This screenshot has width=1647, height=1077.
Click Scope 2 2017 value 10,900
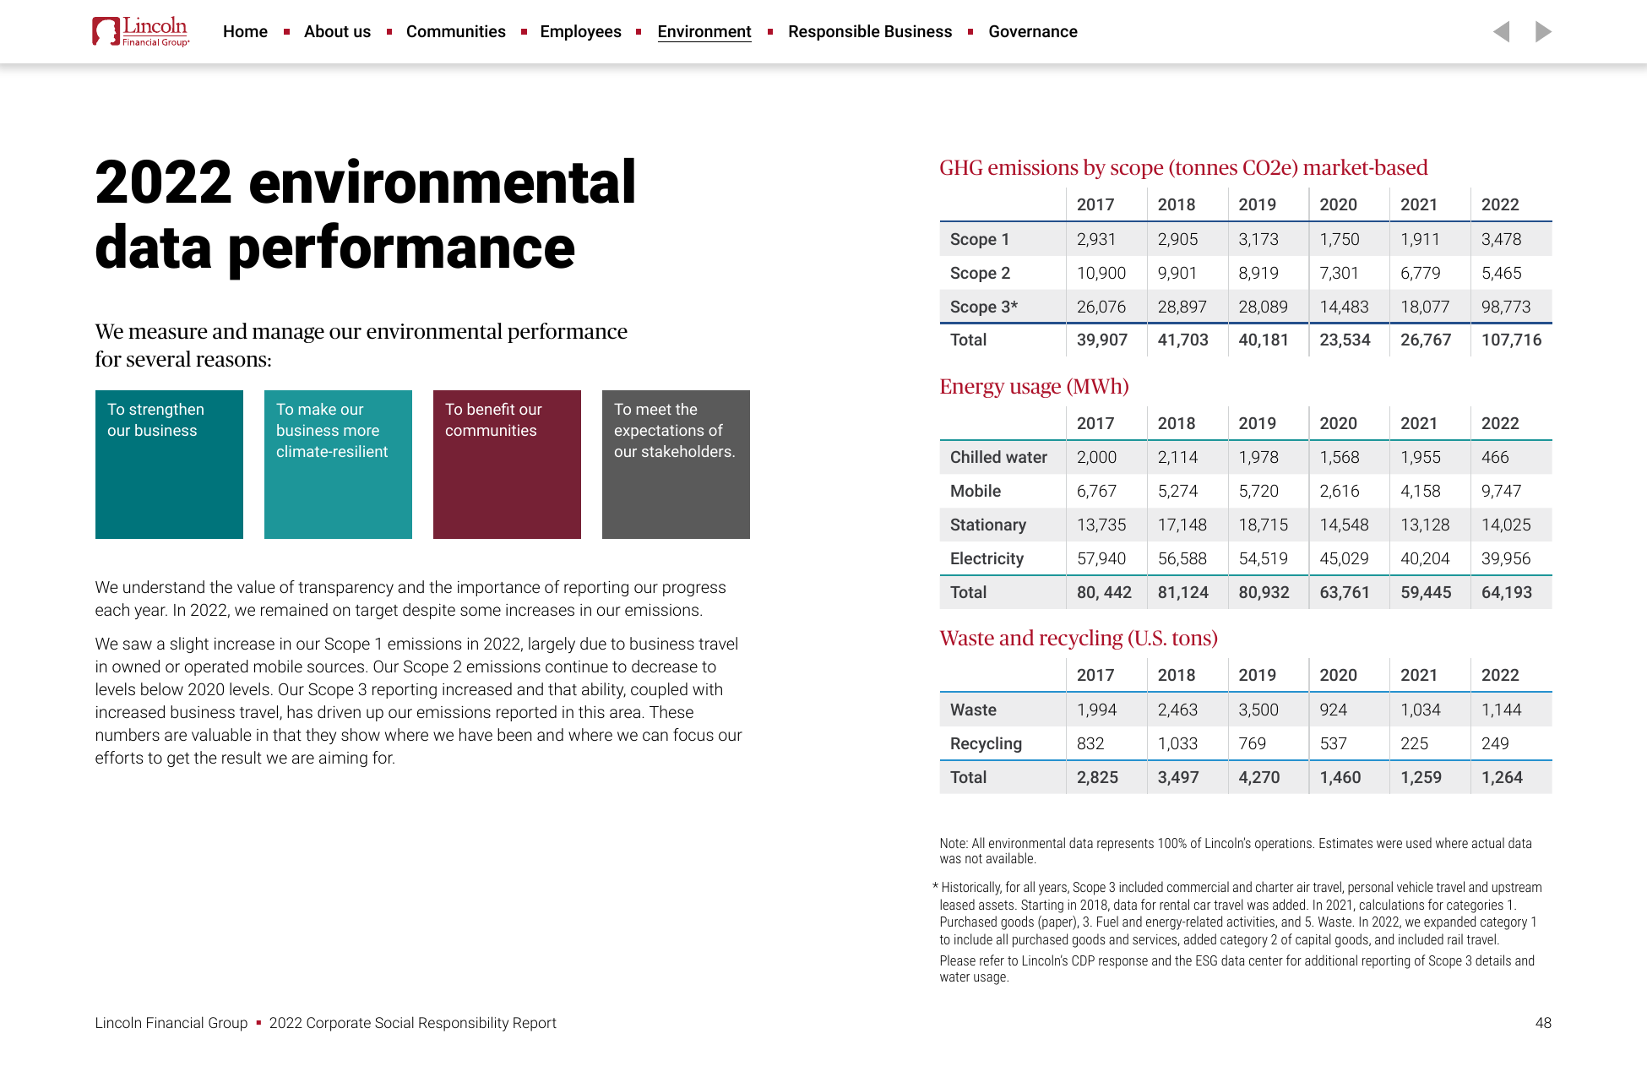pos(1101,273)
